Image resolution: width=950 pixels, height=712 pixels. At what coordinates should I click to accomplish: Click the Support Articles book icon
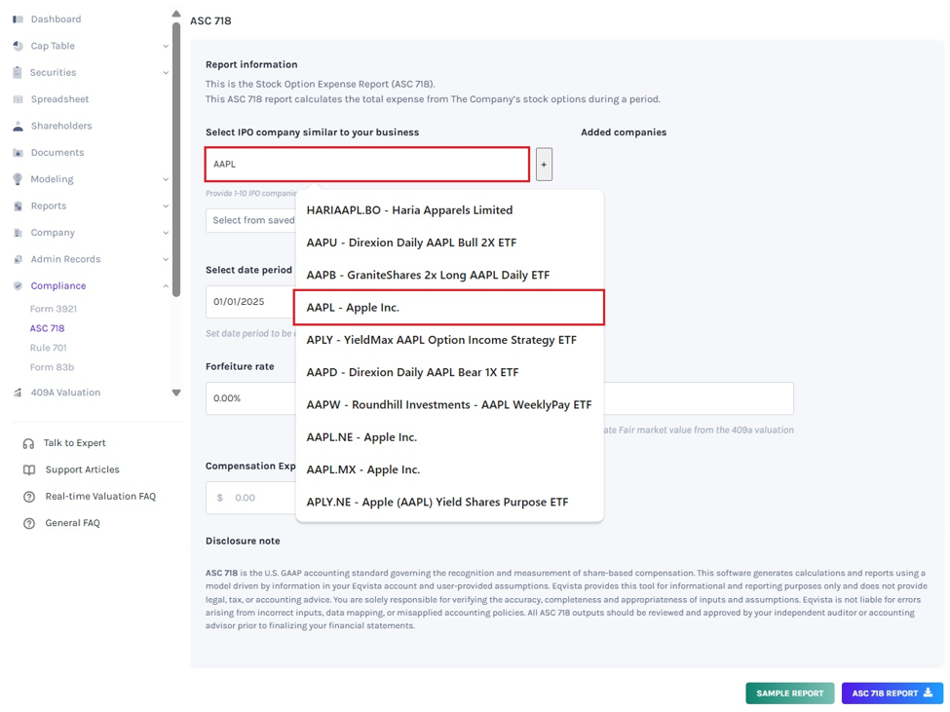[28, 469]
